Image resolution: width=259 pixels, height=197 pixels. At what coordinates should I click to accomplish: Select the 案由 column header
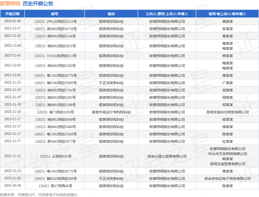[111, 14]
